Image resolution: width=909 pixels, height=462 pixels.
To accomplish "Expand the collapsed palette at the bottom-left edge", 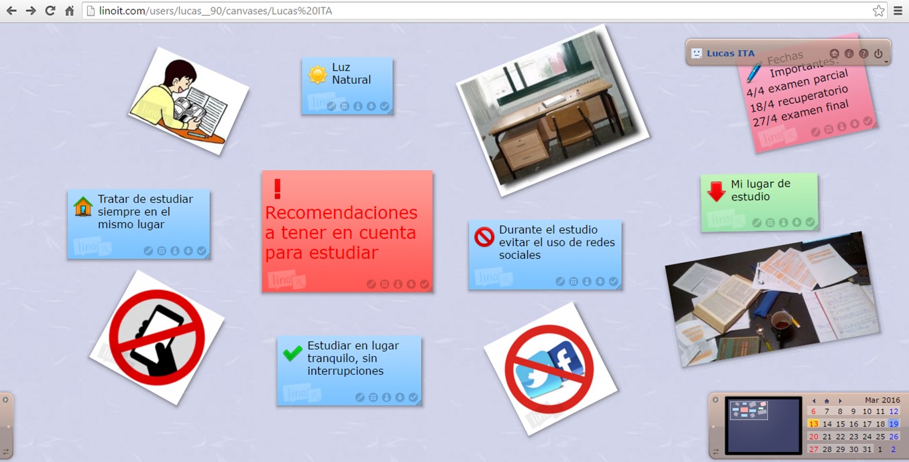I will [5, 400].
